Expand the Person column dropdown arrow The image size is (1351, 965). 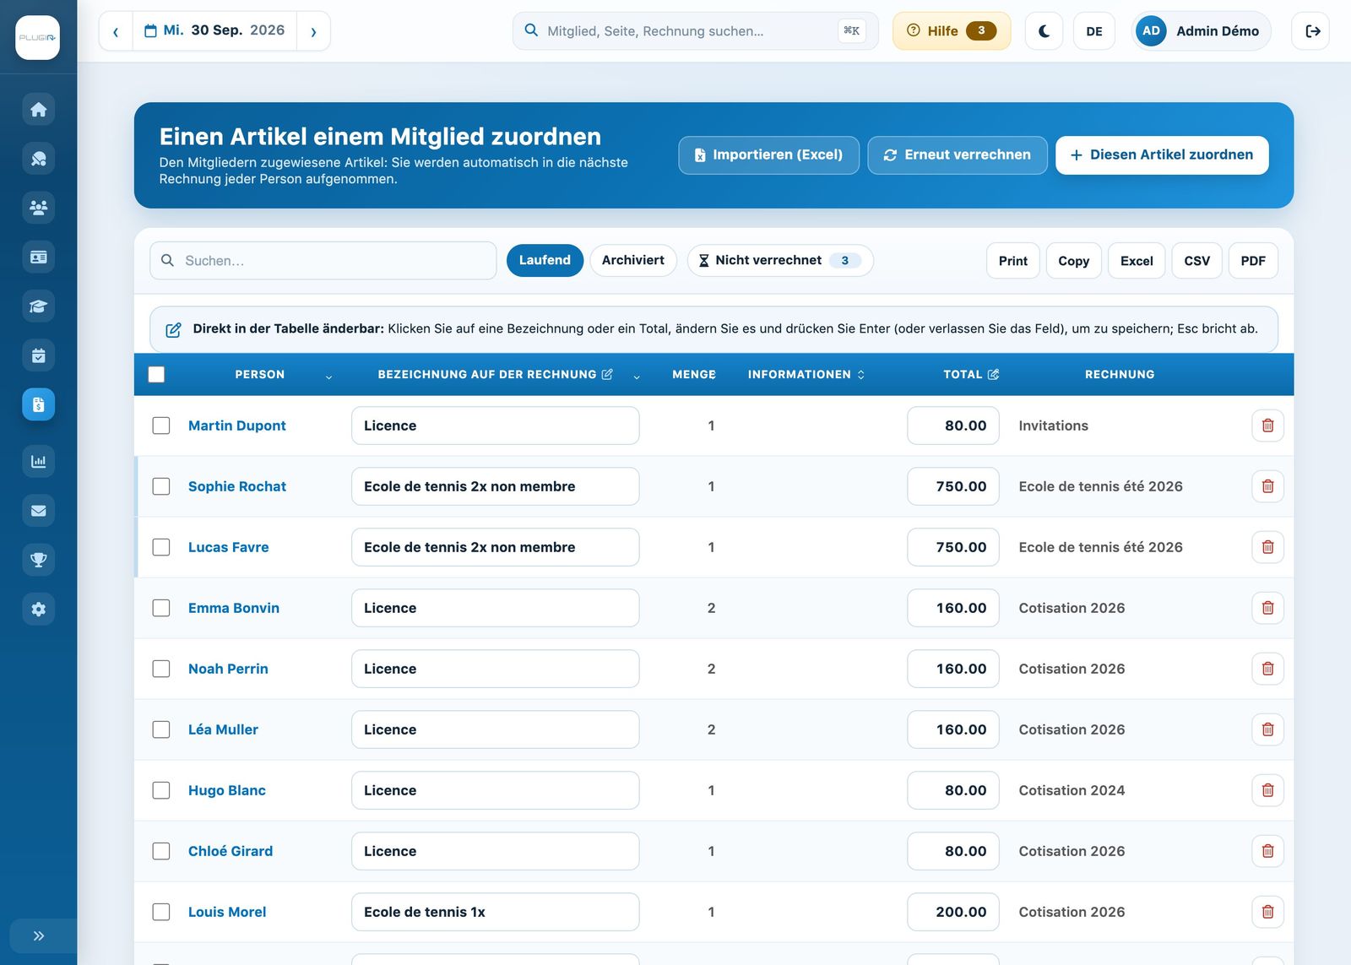(328, 377)
